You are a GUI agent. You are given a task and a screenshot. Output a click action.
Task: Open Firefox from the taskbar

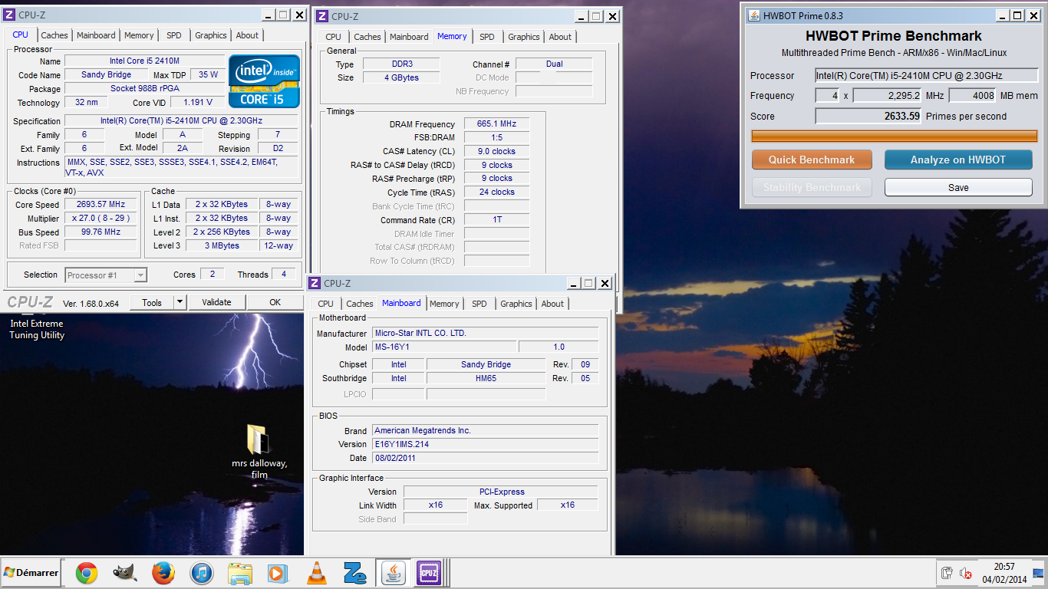tap(163, 573)
